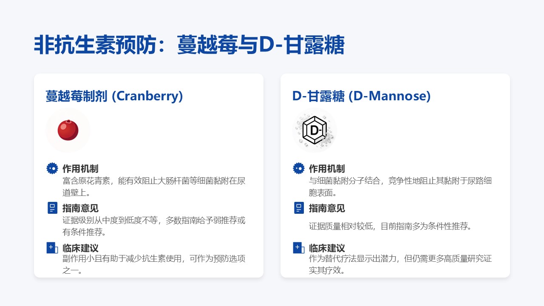Click the 蔓越莓制剂 (Cranberry) card heading
544x306 pixels.
(x=114, y=96)
